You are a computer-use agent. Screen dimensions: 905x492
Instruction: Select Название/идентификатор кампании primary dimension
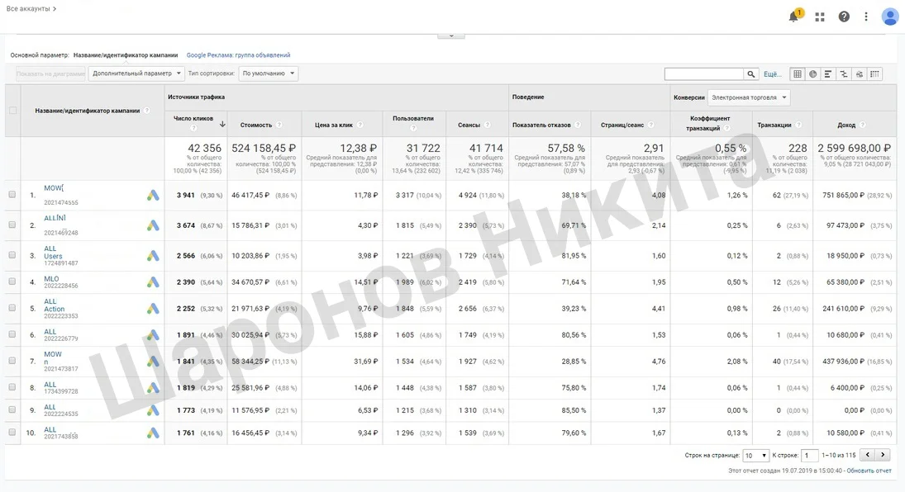coord(126,55)
